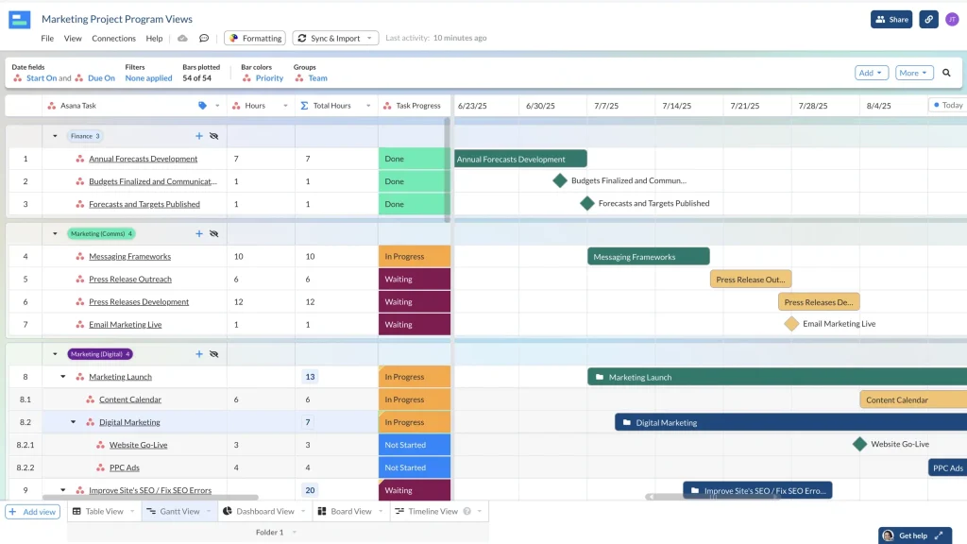The image size is (967, 544).
Task: Hide the Finance group with the eye icon
Action: 213,136
